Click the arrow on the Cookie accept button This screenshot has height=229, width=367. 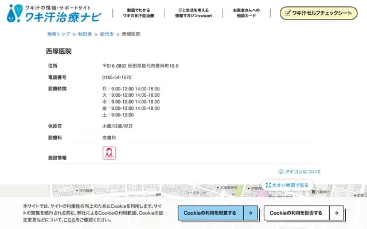click(x=250, y=213)
